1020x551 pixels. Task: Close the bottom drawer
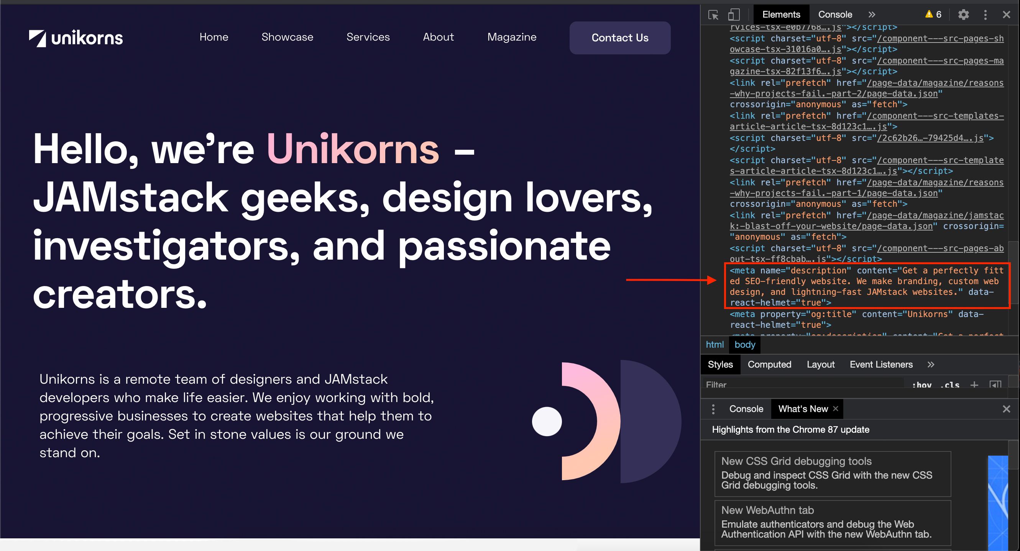coord(1006,409)
